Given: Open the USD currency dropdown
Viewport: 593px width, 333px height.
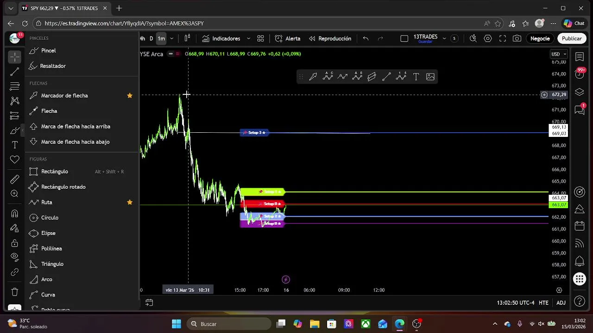Looking at the screenshot, I should coord(559,54).
